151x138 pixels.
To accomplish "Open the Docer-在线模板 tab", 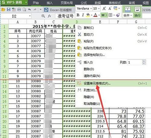I will pyautogui.click(x=58, y=10).
